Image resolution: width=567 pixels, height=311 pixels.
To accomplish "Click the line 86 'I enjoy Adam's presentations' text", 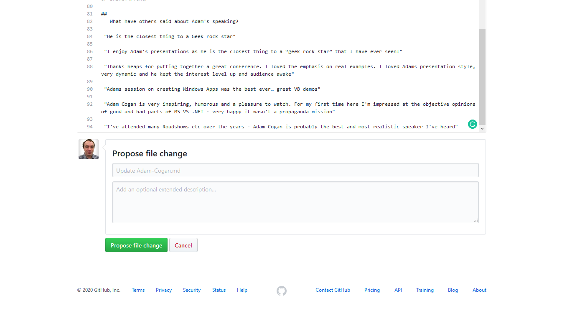I will (x=253, y=51).
